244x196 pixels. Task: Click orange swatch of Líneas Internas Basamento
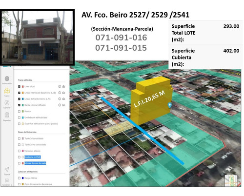(23, 93)
